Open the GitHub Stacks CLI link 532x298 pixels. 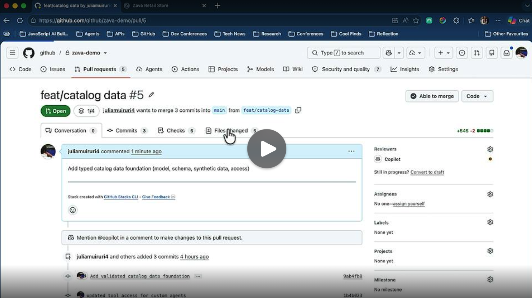point(121,197)
